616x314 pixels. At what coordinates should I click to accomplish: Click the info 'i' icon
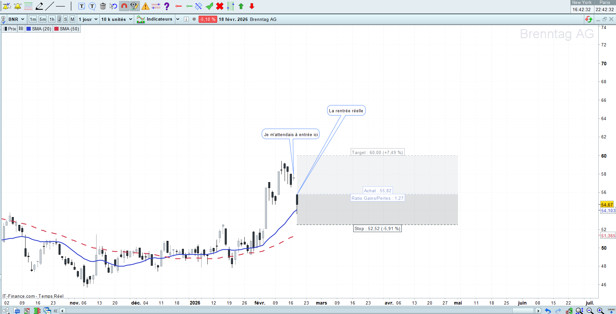pos(186,19)
